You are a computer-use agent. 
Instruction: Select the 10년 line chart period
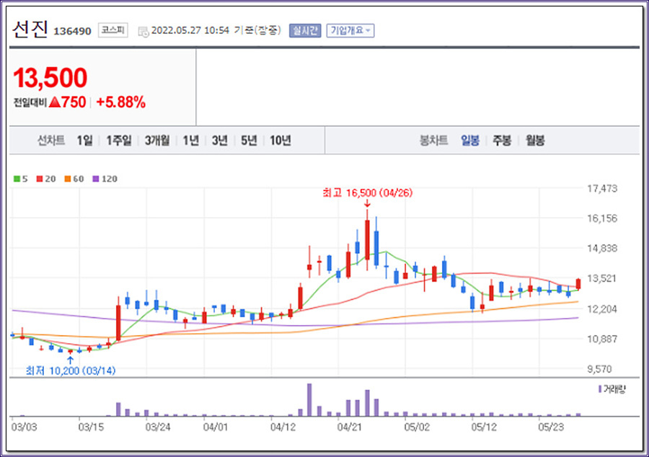point(281,141)
